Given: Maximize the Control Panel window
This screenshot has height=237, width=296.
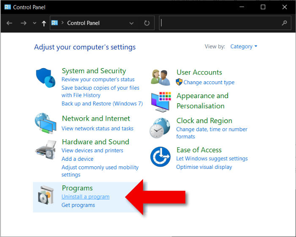Looking at the screenshot, I should coord(263,7).
